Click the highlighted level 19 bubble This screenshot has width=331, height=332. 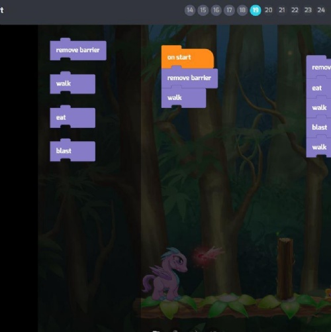click(256, 10)
